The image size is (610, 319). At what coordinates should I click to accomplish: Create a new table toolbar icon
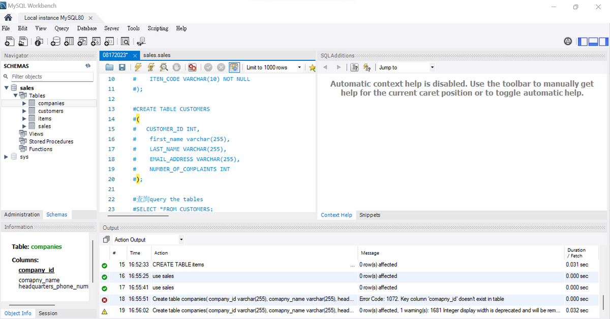point(69,41)
